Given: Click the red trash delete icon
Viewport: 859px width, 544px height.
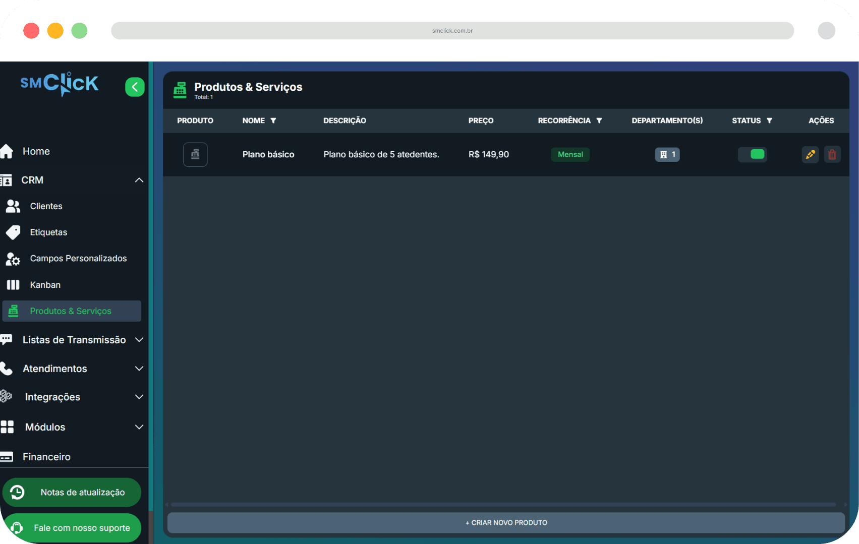Looking at the screenshot, I should tap(832, 154).
